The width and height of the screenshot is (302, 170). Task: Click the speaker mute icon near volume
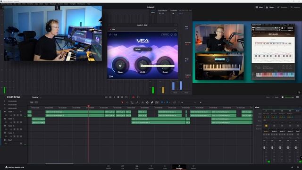(x=283, y=97)
